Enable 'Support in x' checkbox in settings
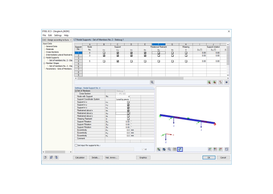 (128, 102)
